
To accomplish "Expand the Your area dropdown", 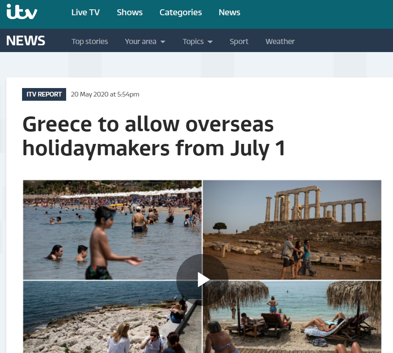I will [145, 41].
